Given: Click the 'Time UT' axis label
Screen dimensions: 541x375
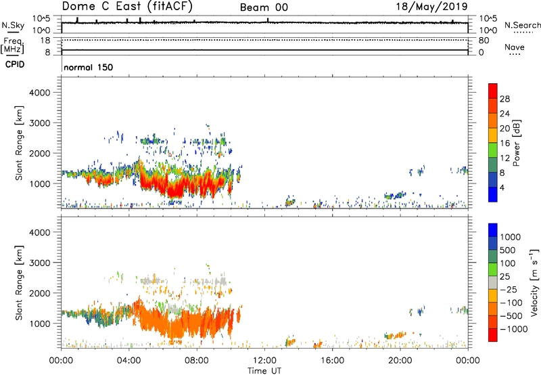Looking at the screenshot, I should pyautogui.click(x=264, y=371).
